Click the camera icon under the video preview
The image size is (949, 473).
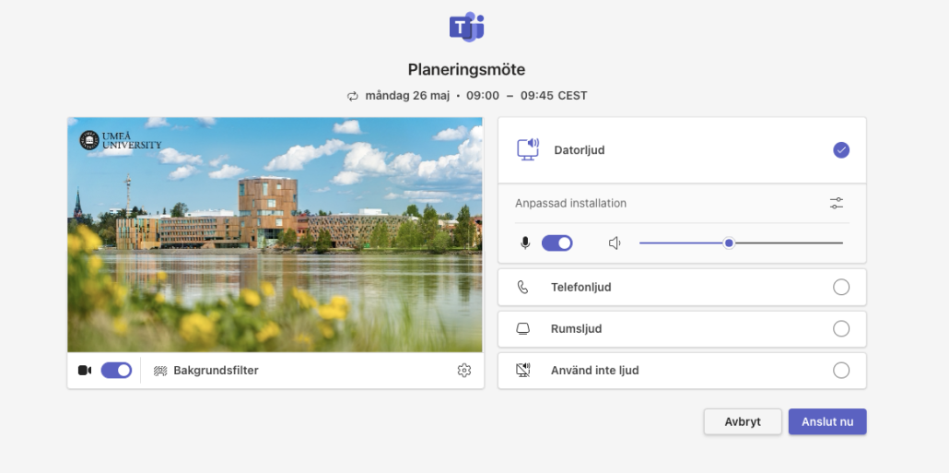pos(85,370)
